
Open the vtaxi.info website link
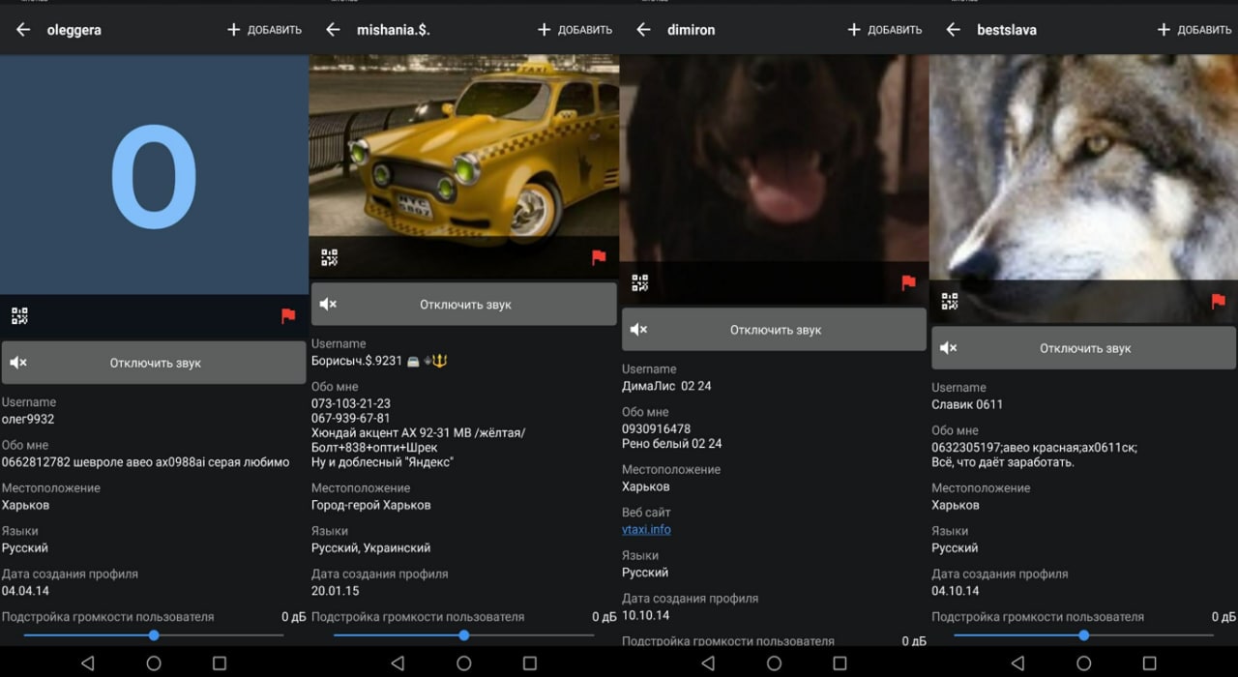(646, 530)
